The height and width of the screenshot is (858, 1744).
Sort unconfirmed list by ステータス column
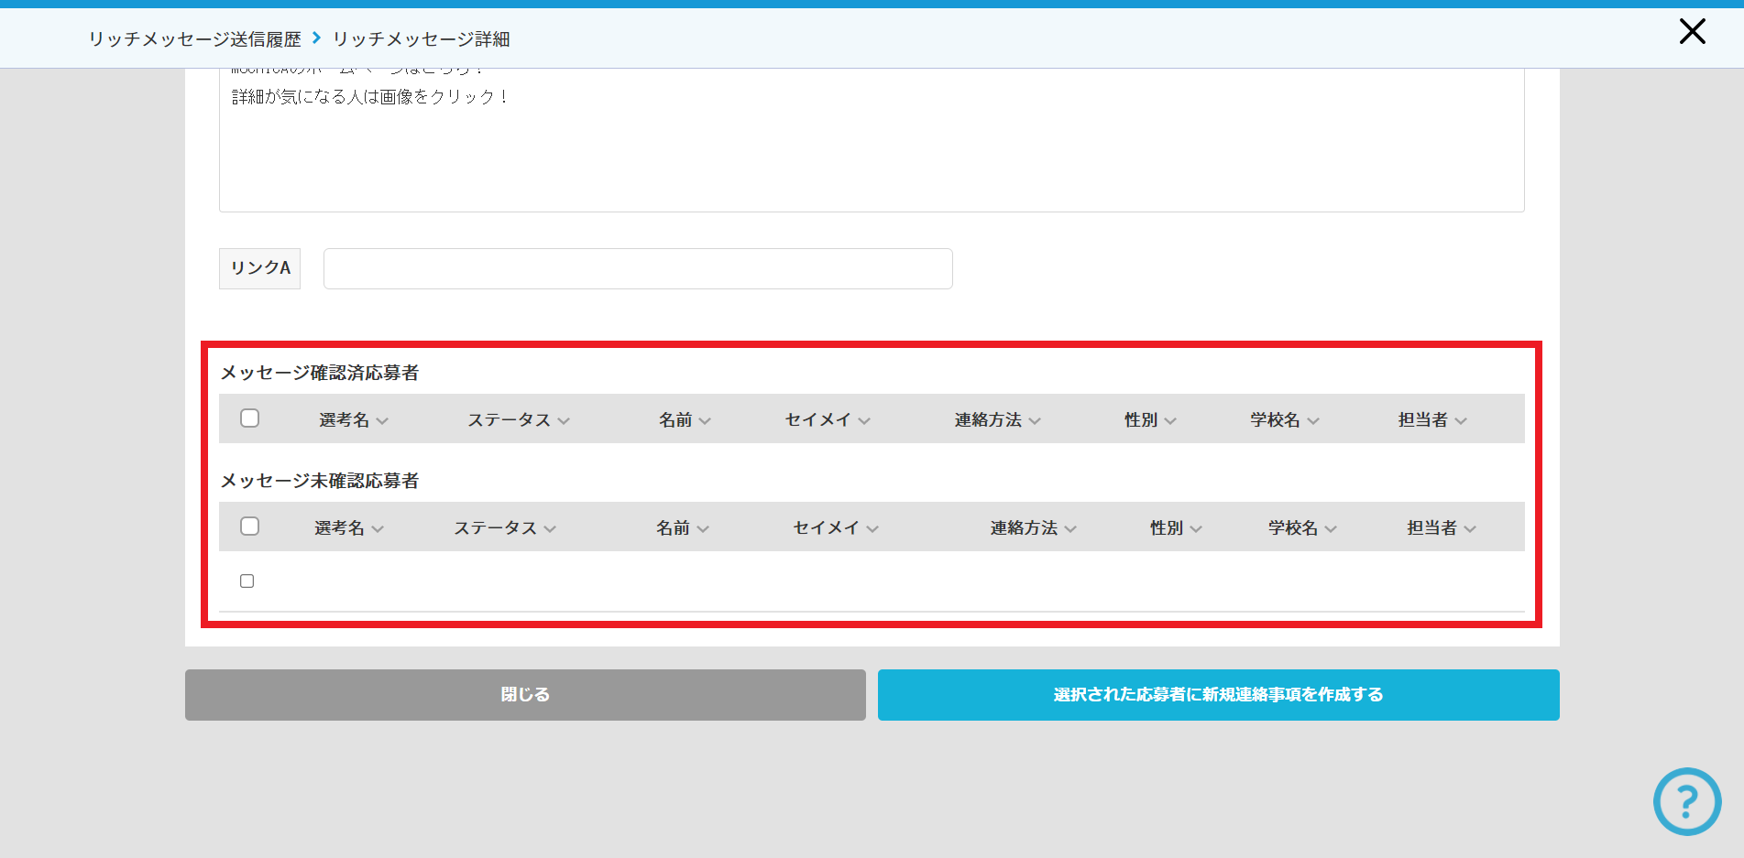[504, 528]
